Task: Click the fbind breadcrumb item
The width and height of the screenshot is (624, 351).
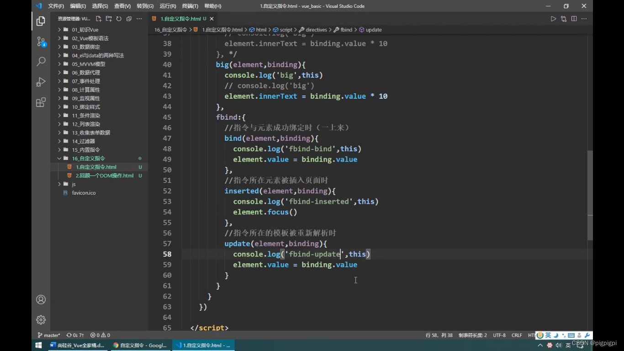Action: 343,30
